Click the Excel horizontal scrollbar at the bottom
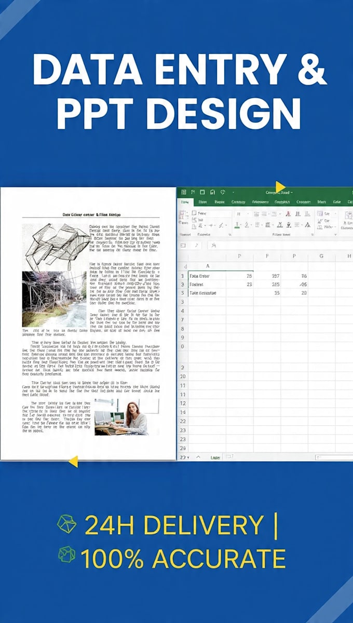Screen dimensions: 353x623 [x=334, y=457]
